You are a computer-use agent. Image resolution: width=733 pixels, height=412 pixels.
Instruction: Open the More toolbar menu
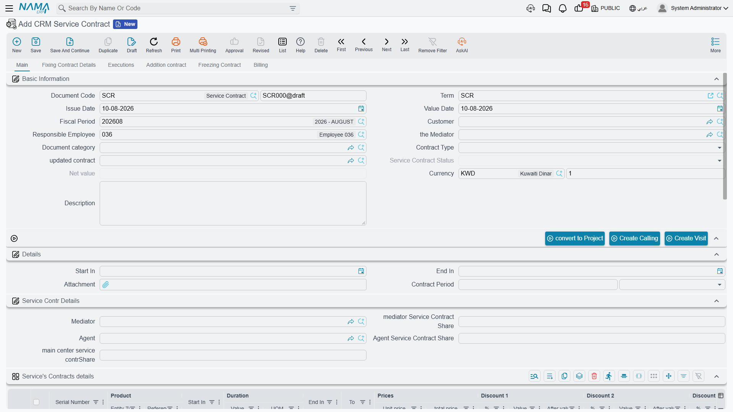[715, 45]
